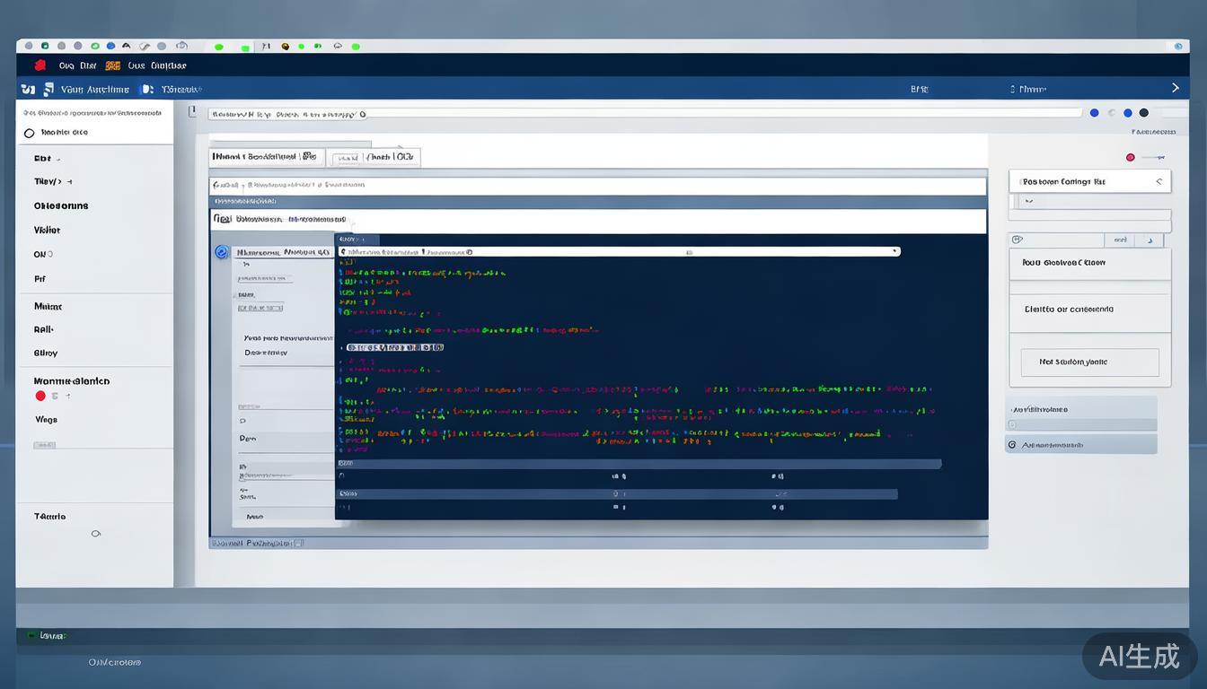Click the blue circular icon beside the code panel
Image resolution: width=1207 pixels, height=689 pixels.
(222, 252)
